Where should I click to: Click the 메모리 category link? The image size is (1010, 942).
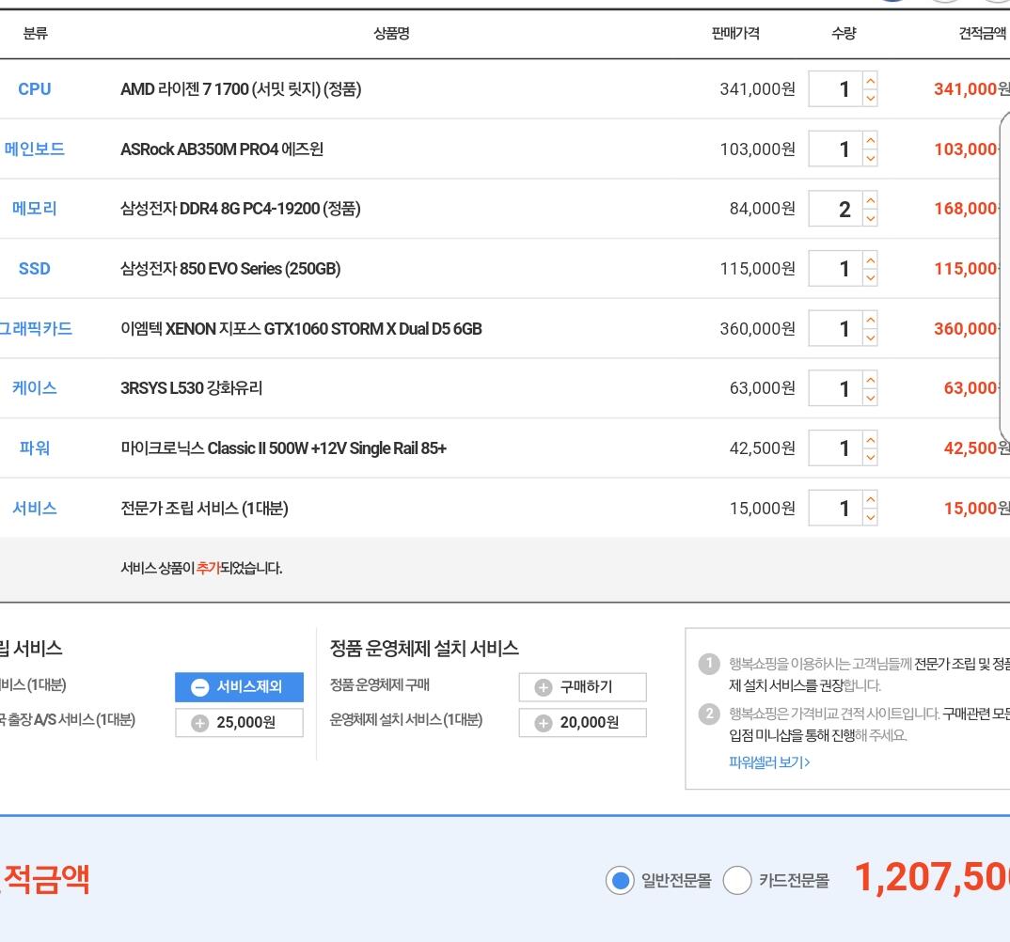[35, 209]
